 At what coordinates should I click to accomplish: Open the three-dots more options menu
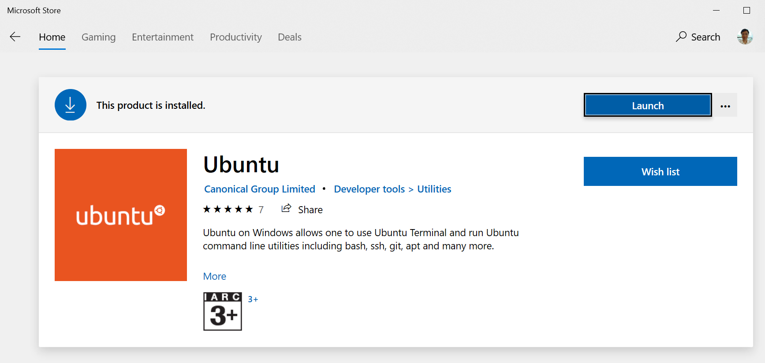pos(725,106)
